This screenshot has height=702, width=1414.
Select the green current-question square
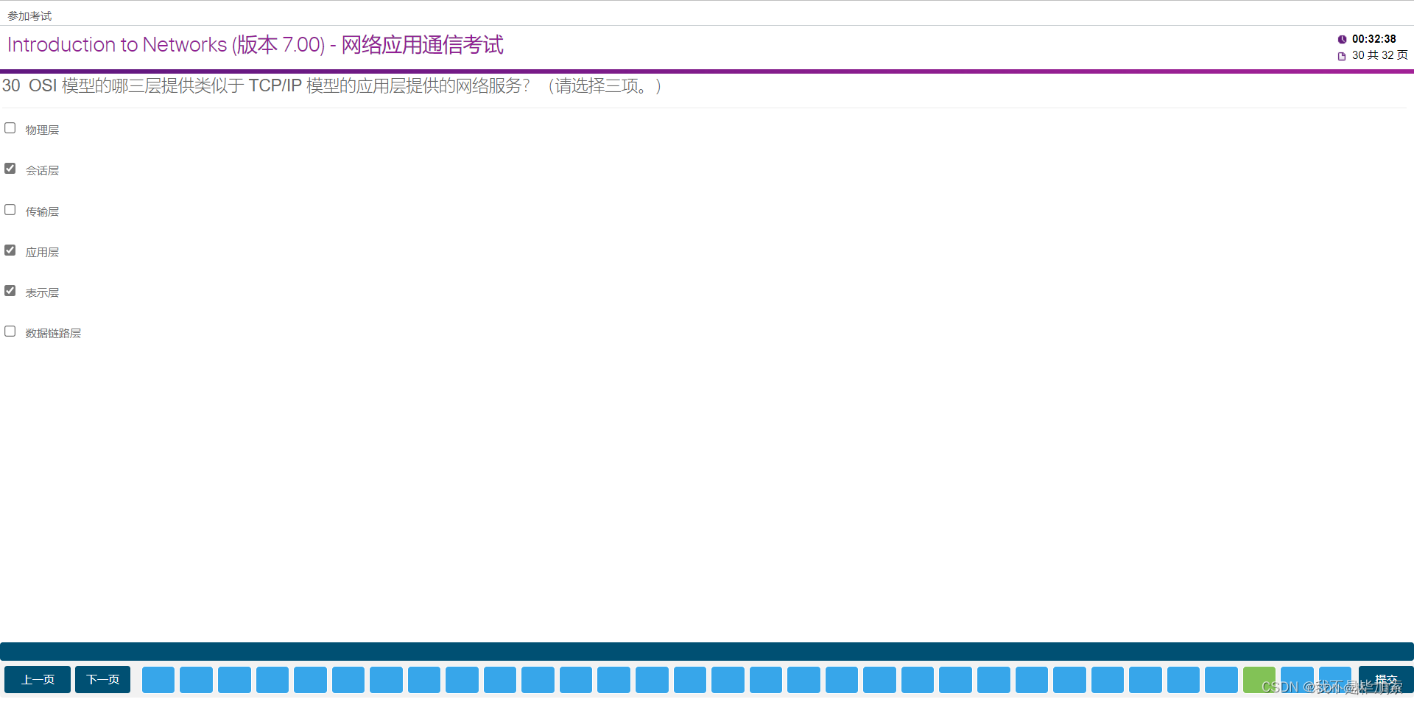[x=1259, y=680]
